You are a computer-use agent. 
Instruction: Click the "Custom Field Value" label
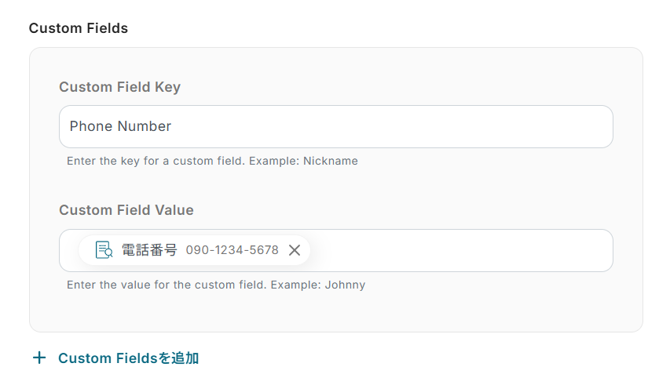tap(126, 210)
